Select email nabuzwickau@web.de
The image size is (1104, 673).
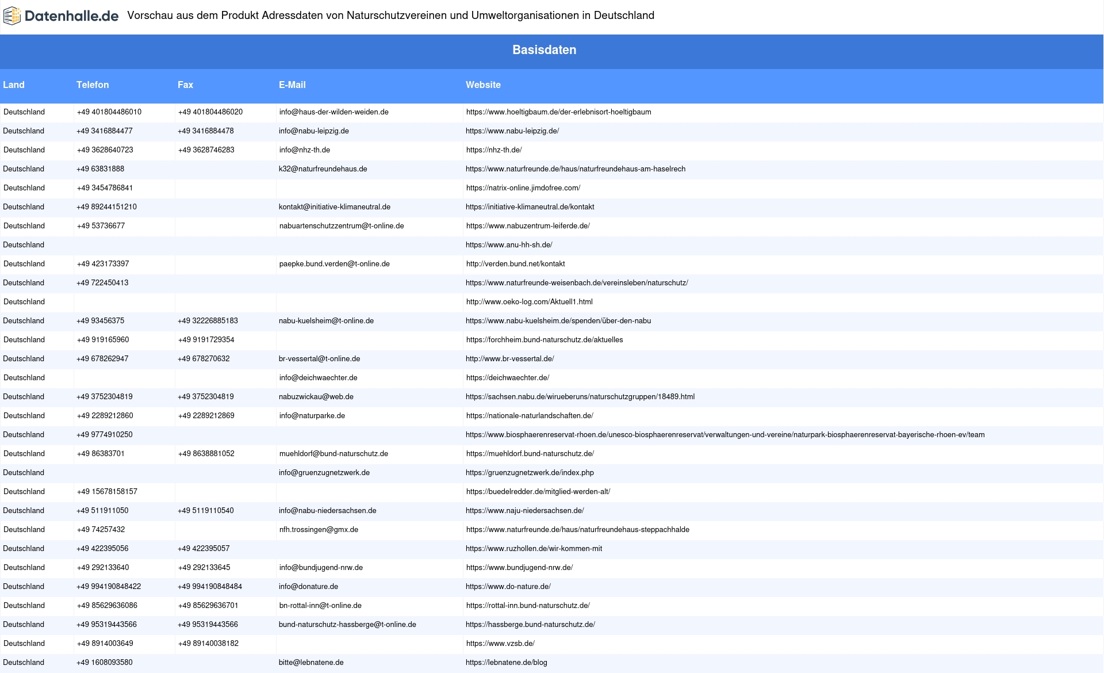(316, 397)
